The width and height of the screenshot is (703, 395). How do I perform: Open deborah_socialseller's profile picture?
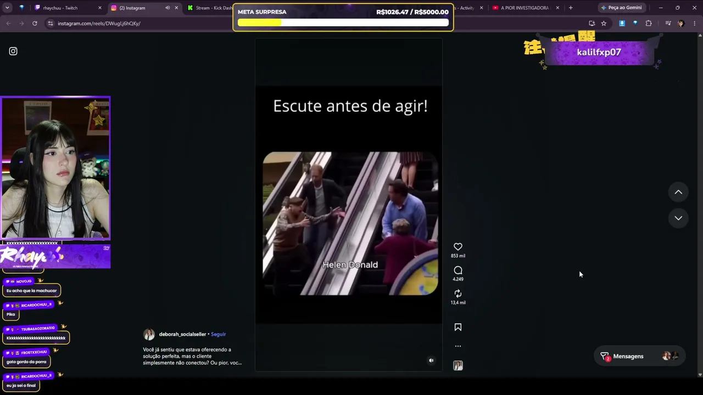click(149, 335)
